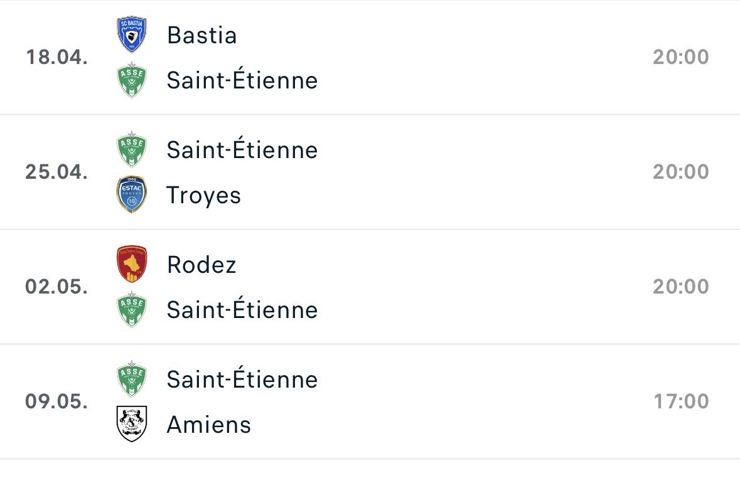Click Saint-Étienne crest in the Troyes fixture
Viewport: 740px width, 488px height.
pos(132,150)
